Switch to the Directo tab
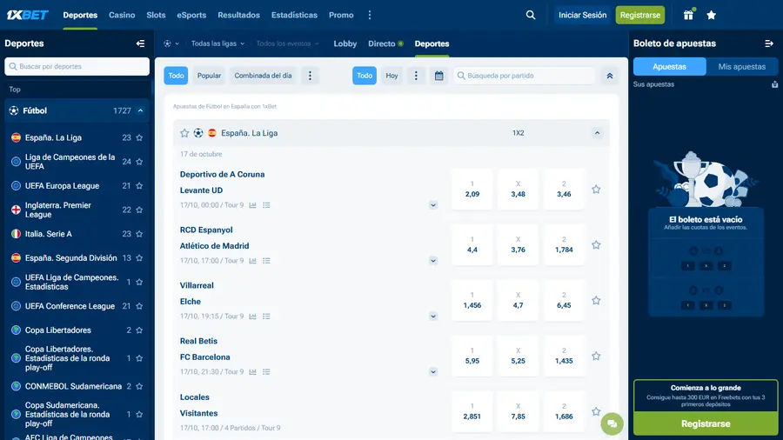The image size is (783, 440). [x=385, y=43]
